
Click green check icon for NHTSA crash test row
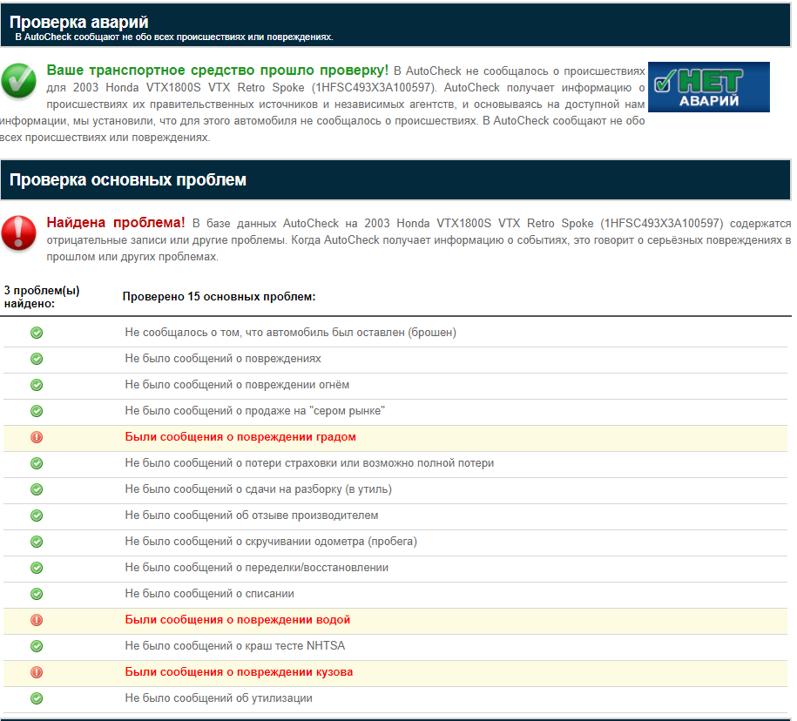pos(37,646)
